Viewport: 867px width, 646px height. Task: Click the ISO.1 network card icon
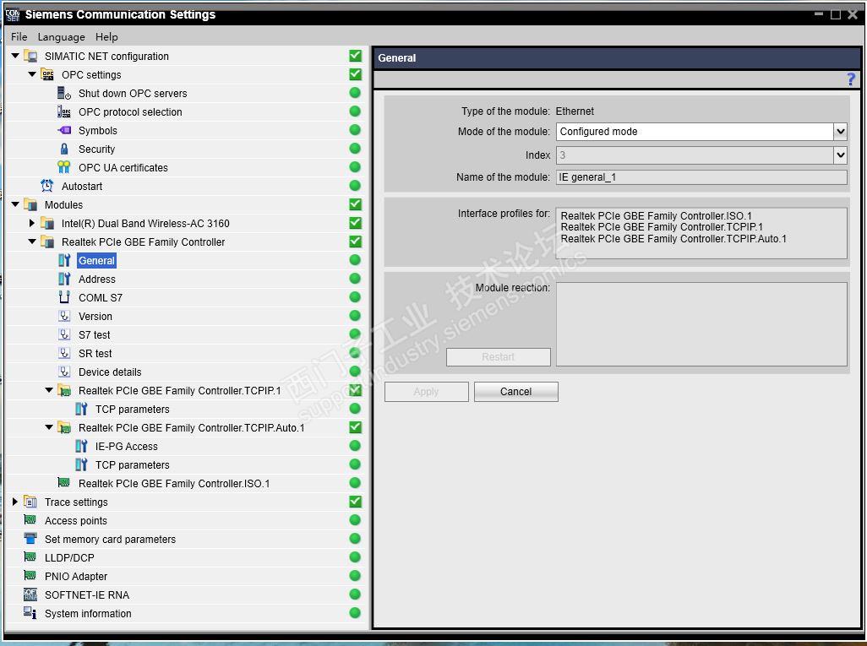point(64,483)
